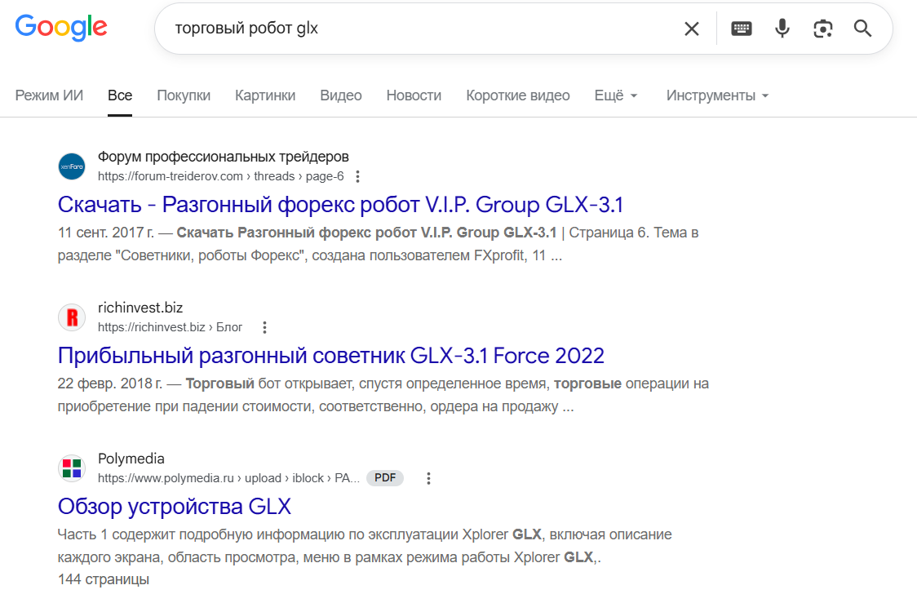Click site name Форум профессиональных трейдеров
917x603 pixels.
pyautogui.click(x=224, y=157)
